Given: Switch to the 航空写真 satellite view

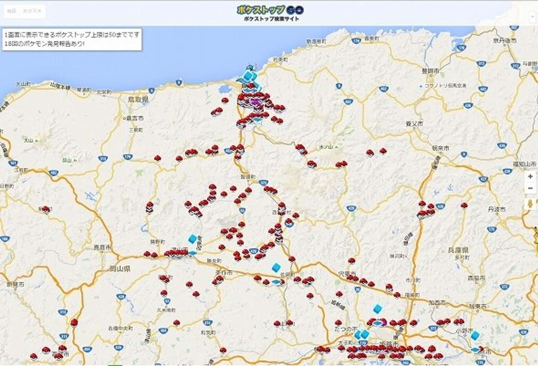Looking at the screenshot, I should [32, 11].
